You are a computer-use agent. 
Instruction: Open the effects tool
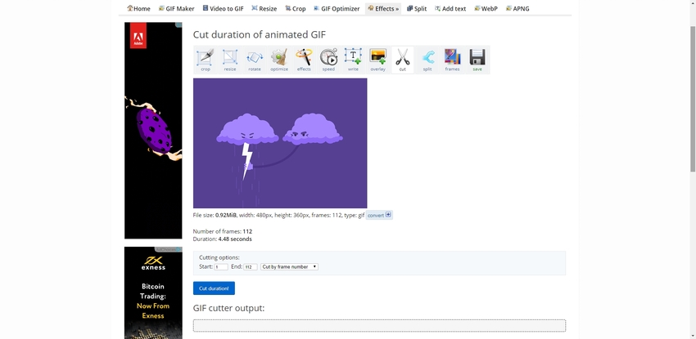point(304,59)
